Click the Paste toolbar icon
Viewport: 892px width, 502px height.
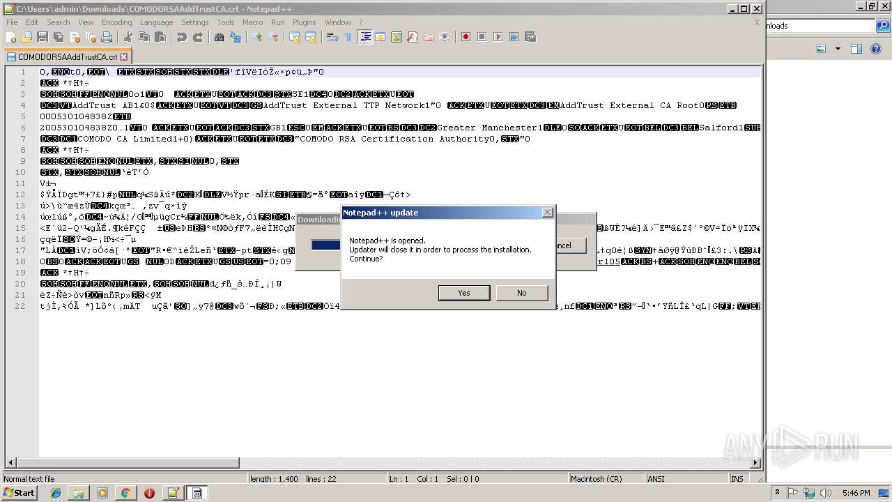coord(160,37)
